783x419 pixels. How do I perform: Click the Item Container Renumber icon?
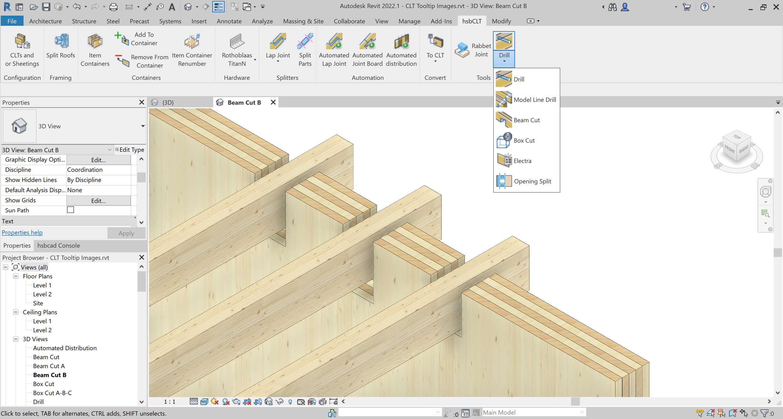pos(192,41)
